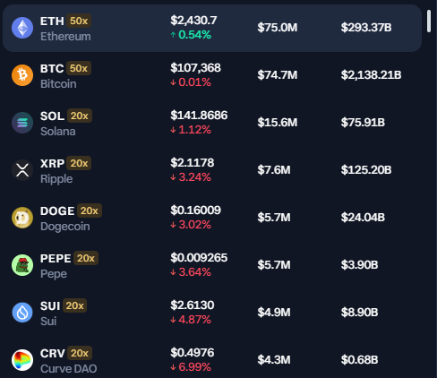Open the Dogecoin logo icon
437x378 pixels.
point(22,218)
